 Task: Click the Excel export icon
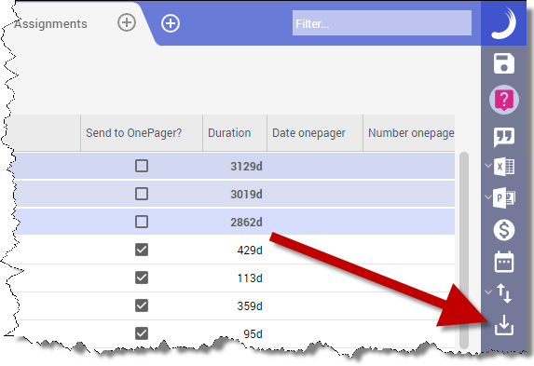504,167
